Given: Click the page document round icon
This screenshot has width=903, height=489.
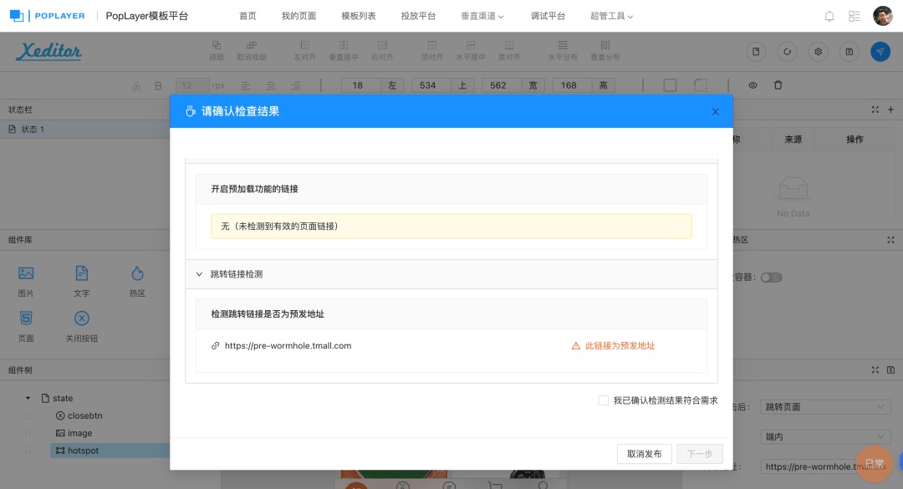Looking at the screenshot, I should coord(756,51).
